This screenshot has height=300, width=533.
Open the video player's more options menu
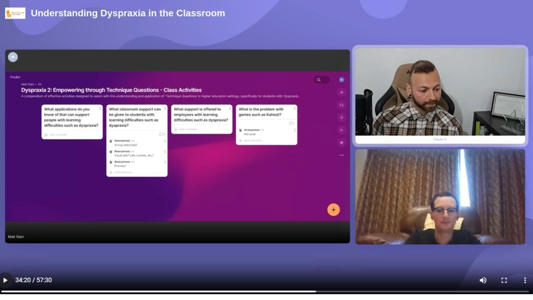[x=525, y=280]
